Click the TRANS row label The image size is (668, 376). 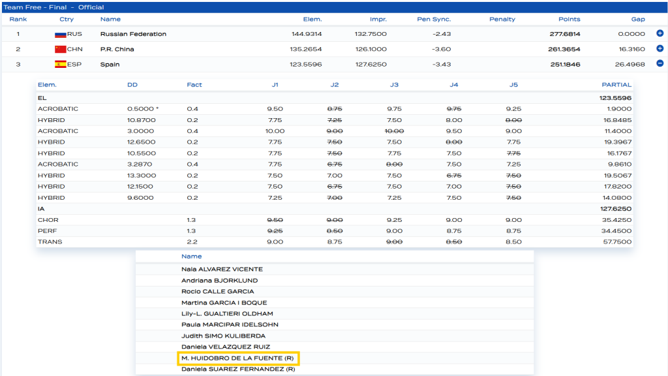point(50,242)
